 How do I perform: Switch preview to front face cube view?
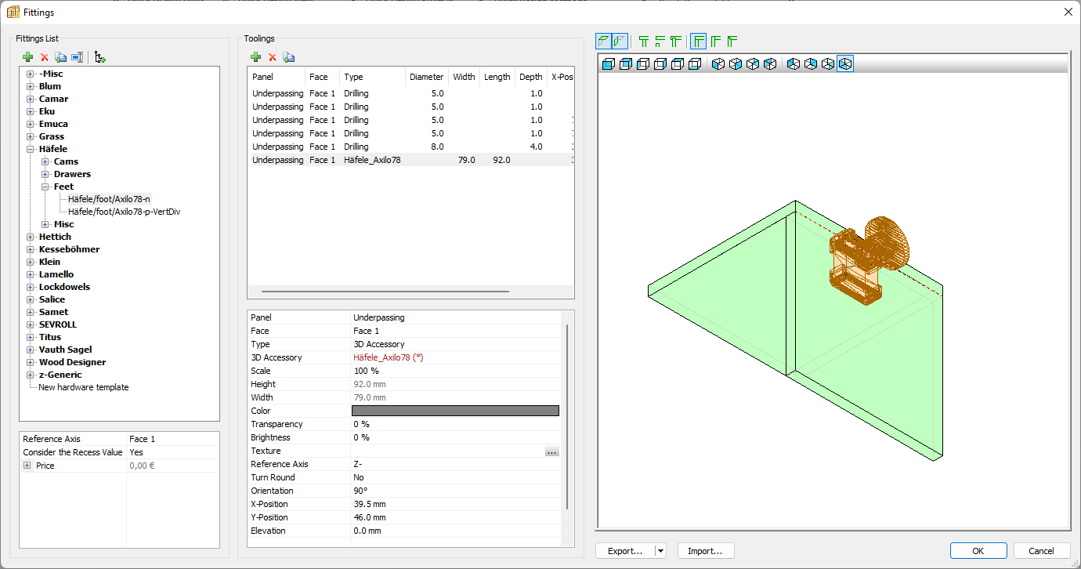[609, 63]
